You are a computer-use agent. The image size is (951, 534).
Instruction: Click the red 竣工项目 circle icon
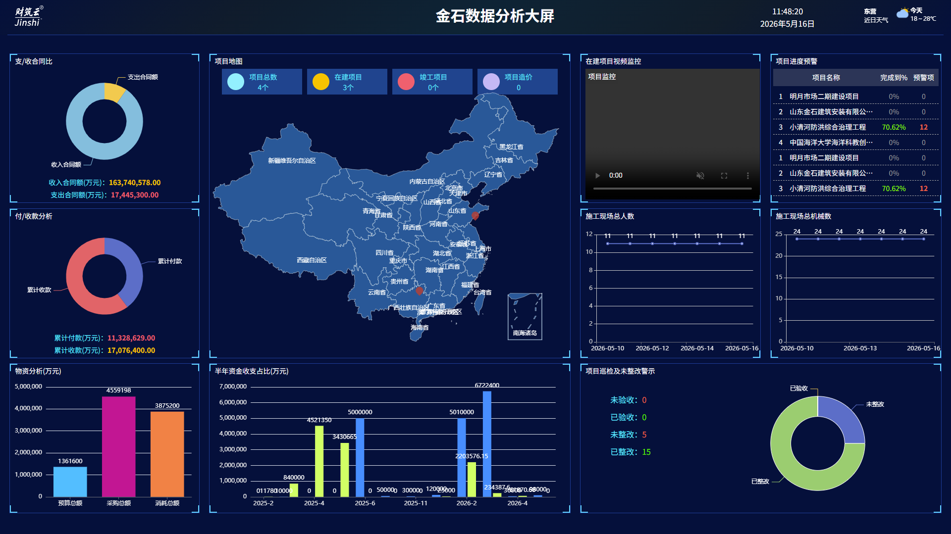(x=406, y=82)
